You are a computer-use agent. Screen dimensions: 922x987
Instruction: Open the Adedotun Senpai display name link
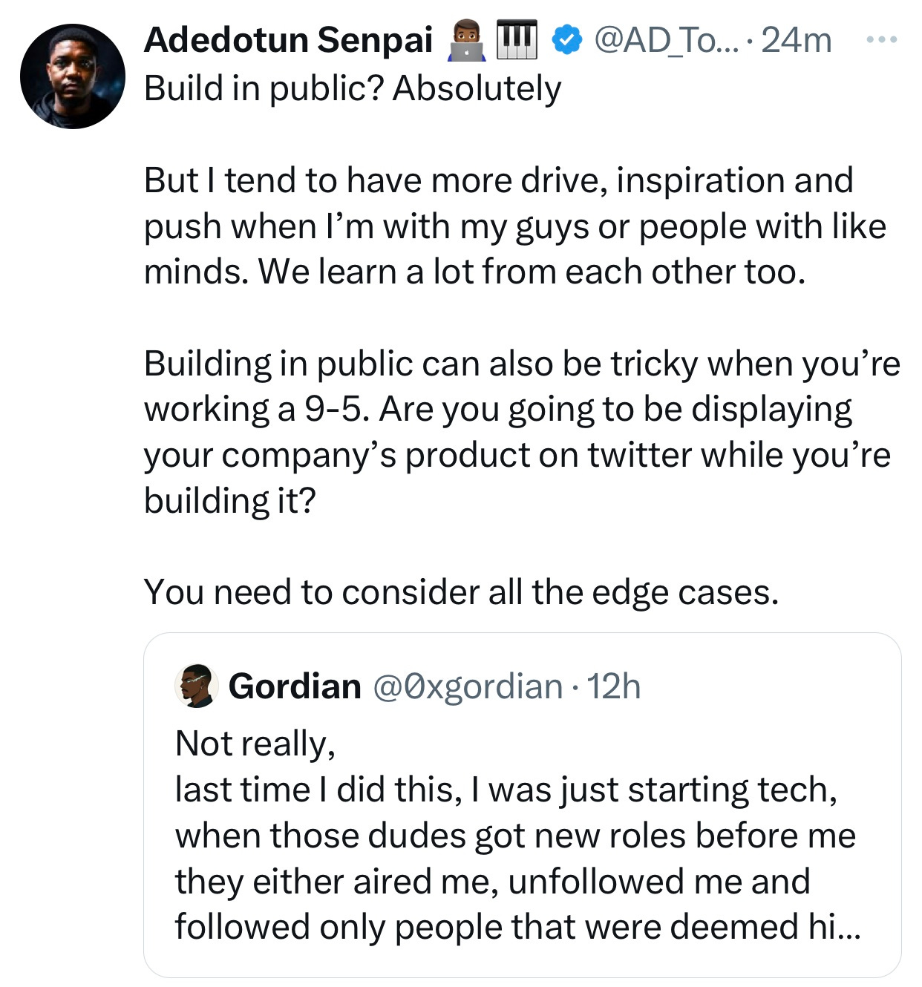[288, 40]
